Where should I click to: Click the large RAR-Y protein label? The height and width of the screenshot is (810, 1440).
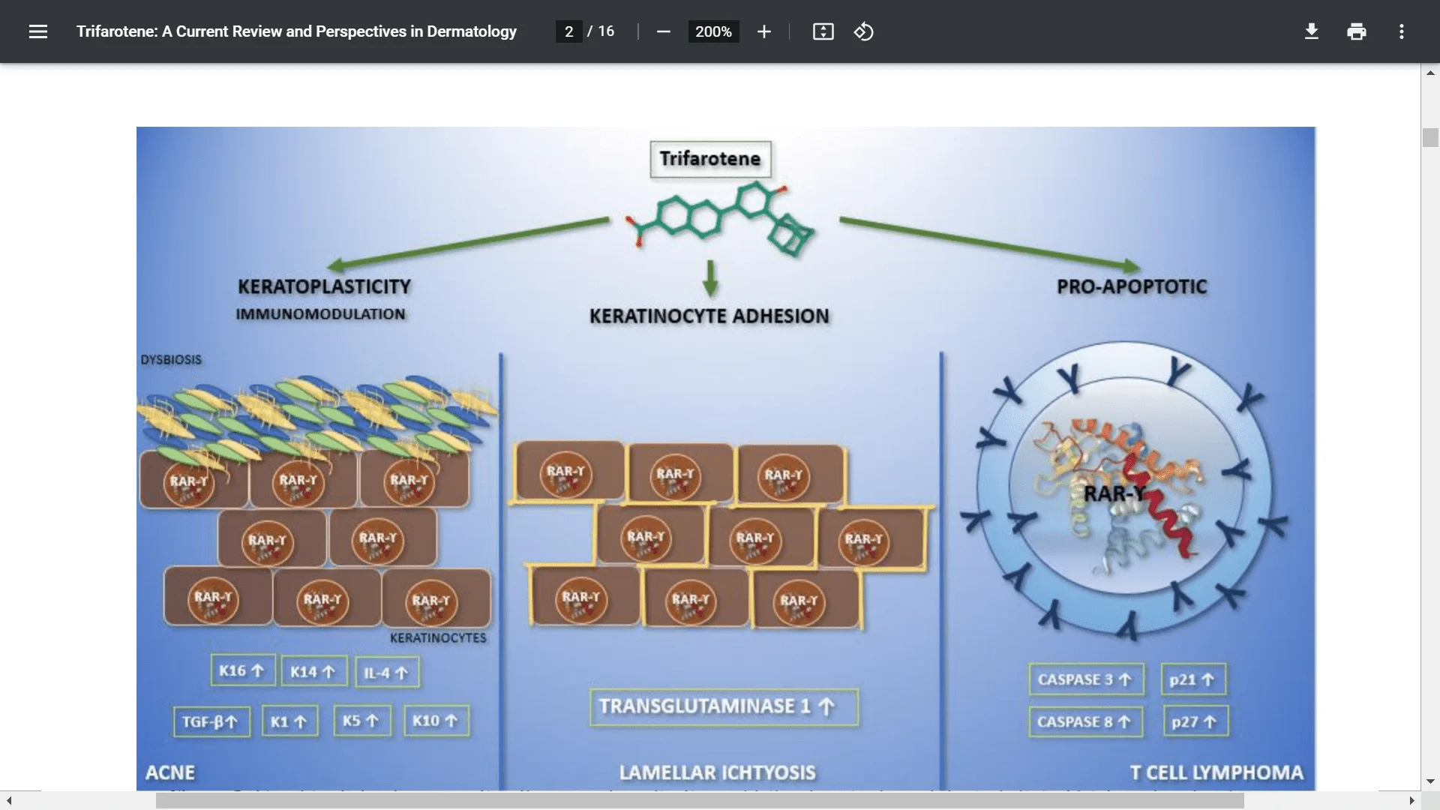tap(1115, 493)
